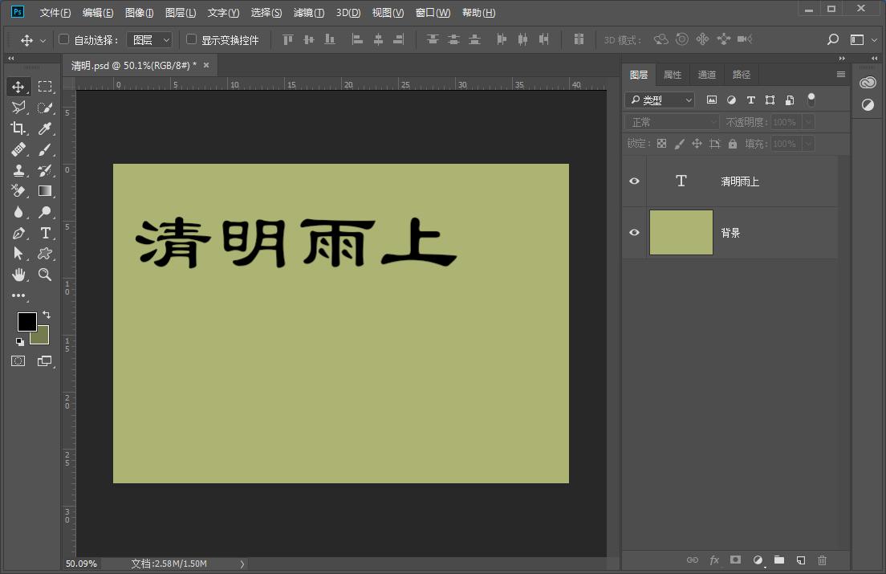Click the 清明雨上 text layer thumbnail
The width and height of the screenshot is (886, 574).
[x=681, y=181]
